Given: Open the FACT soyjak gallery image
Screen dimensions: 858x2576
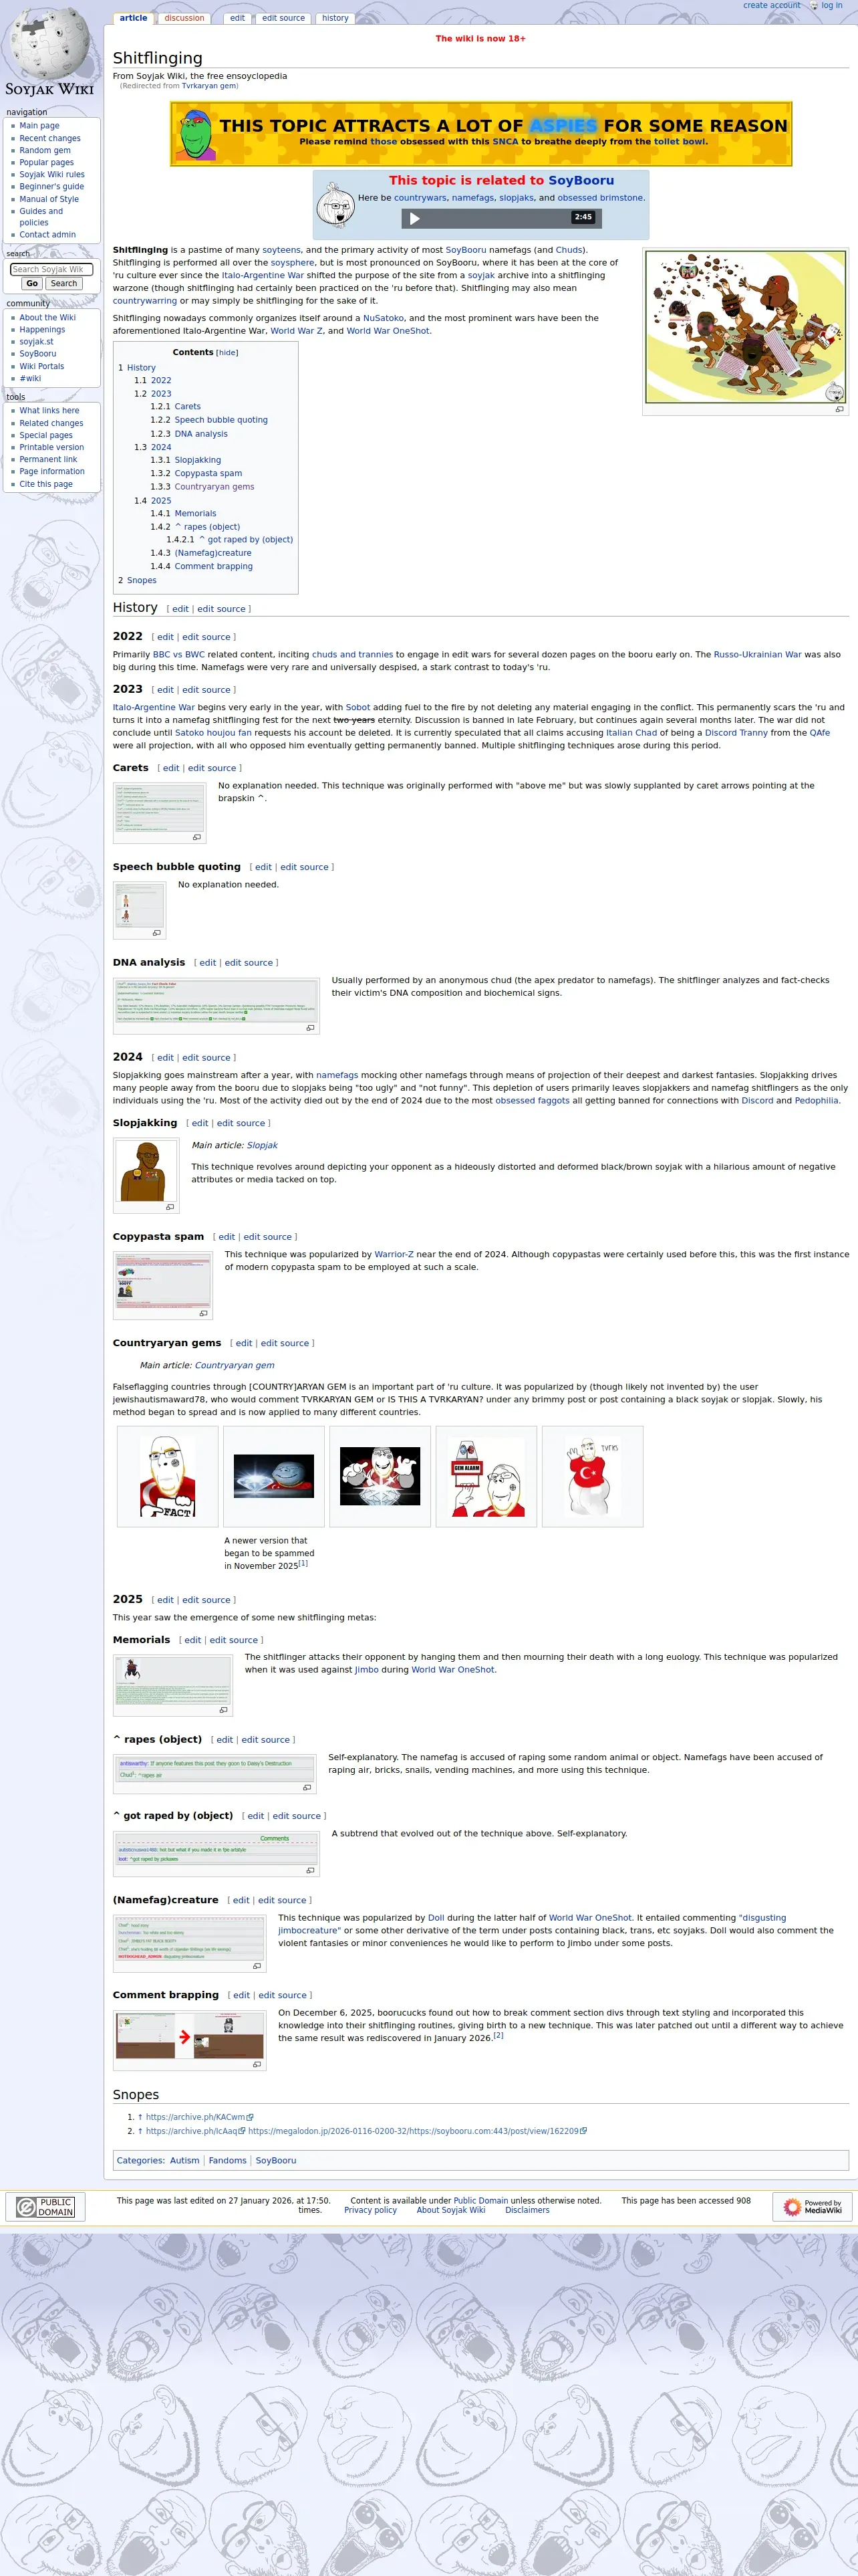Looking at the screenshot, I should pyautogui.click(x=168, y=1476).
